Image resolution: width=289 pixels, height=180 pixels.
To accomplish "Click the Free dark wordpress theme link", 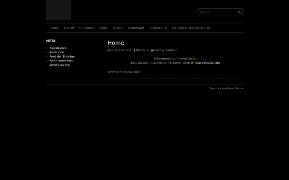I will tap(226, 88).
